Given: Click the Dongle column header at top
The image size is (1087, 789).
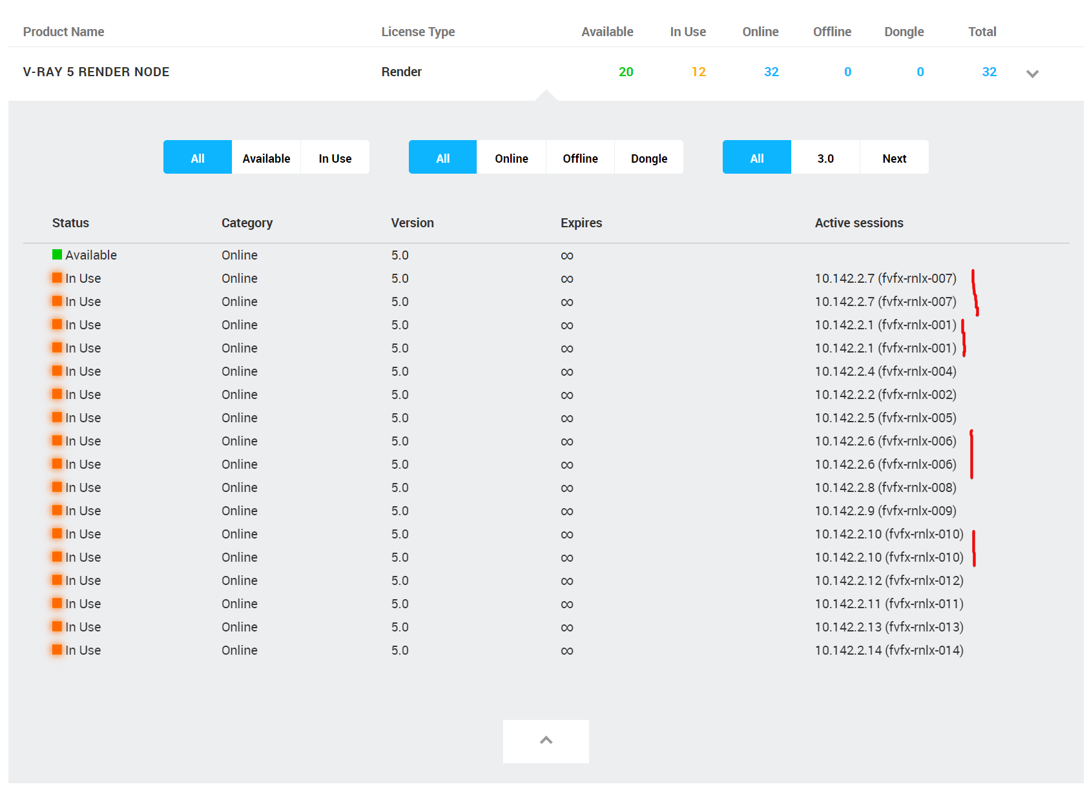Looking at the screenshot, I should pos(904,32).
